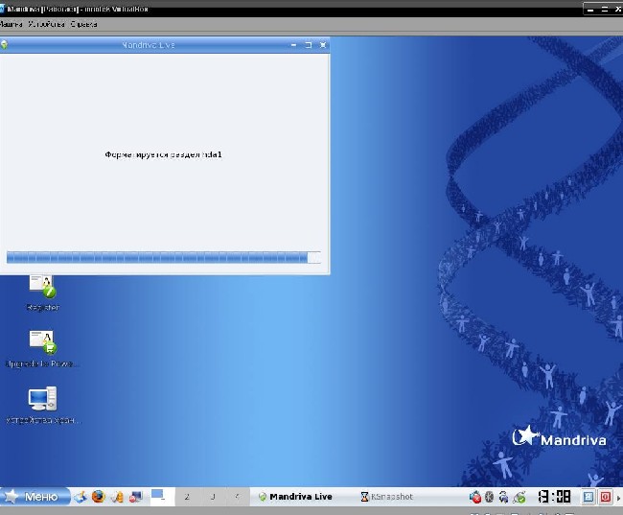This screenshot has height=515, width=623.
Task: Switch to virtual desktop 4
Action: pyautogui.click(x=237, y=497)
